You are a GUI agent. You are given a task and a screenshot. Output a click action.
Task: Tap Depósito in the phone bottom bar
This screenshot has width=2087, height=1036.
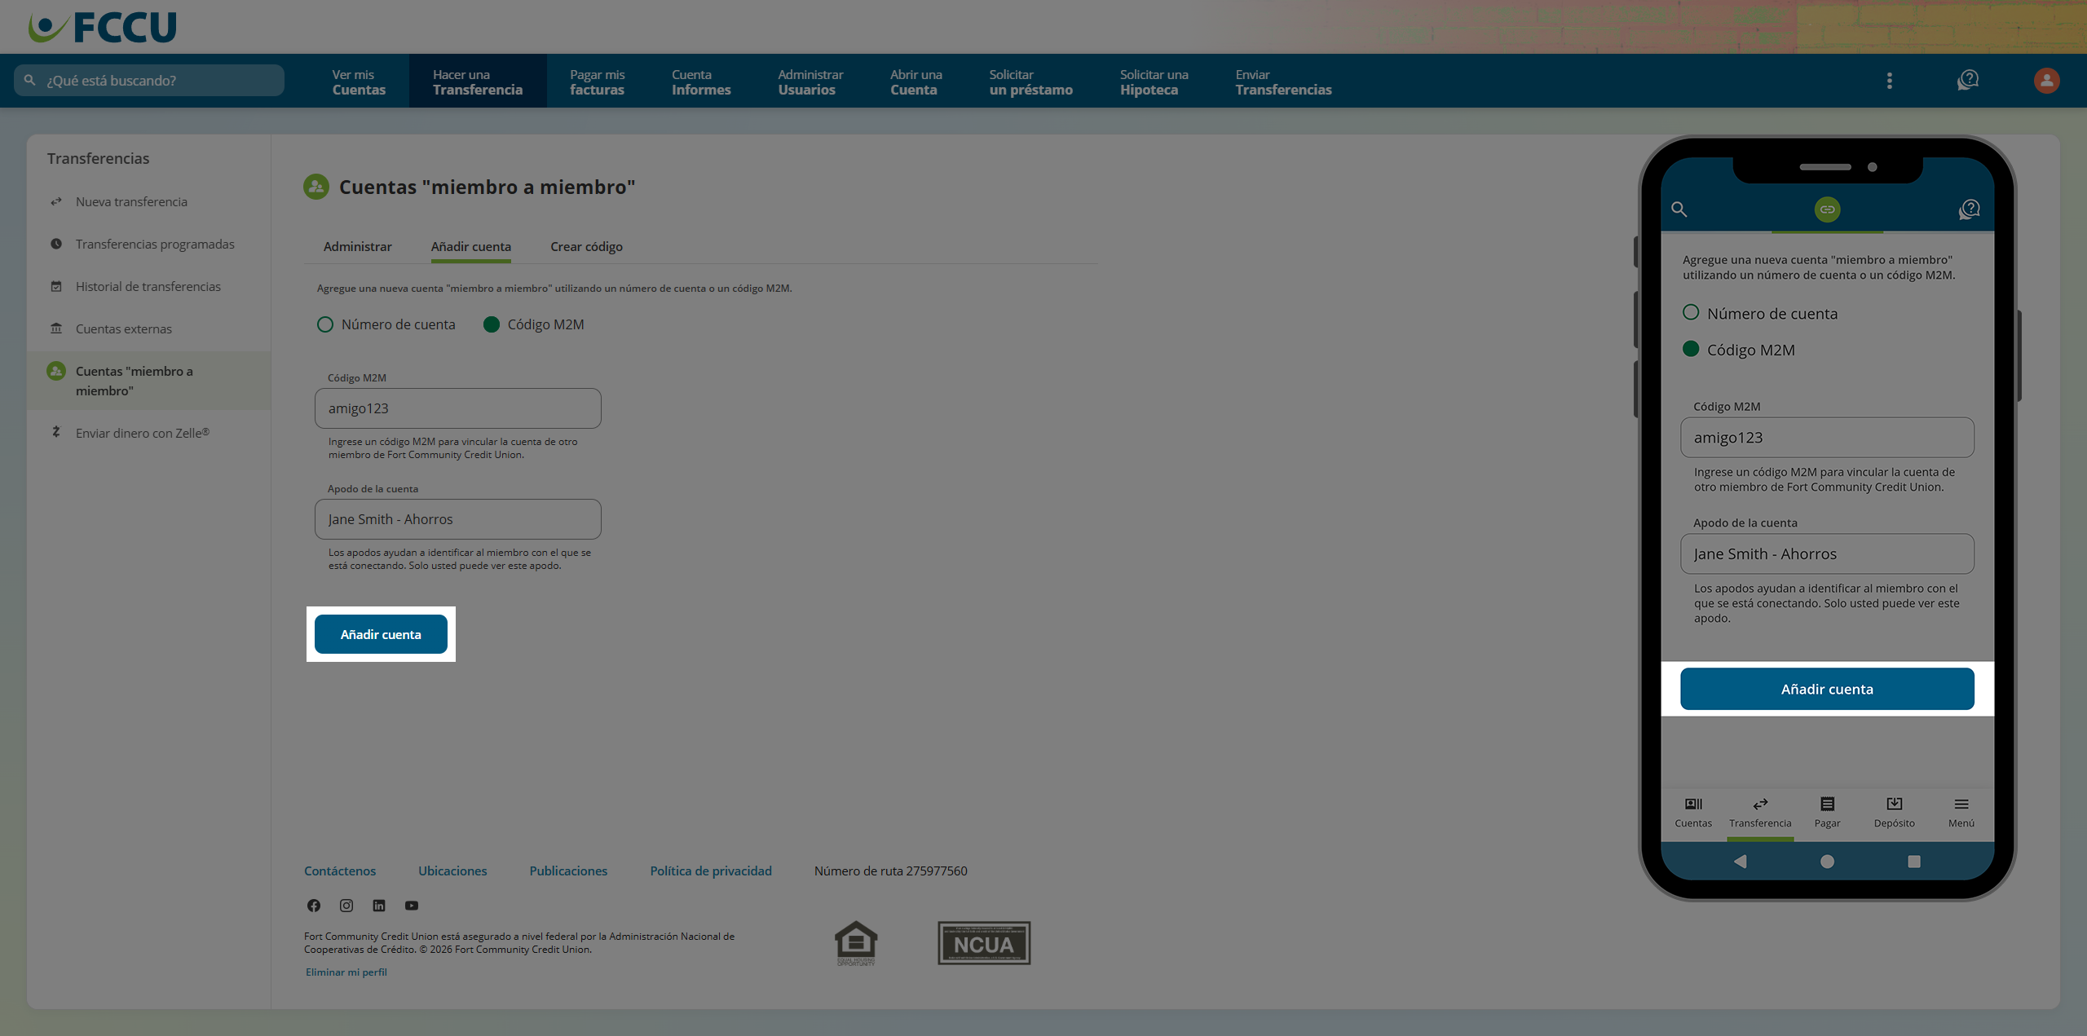(x=1895, y=813)
